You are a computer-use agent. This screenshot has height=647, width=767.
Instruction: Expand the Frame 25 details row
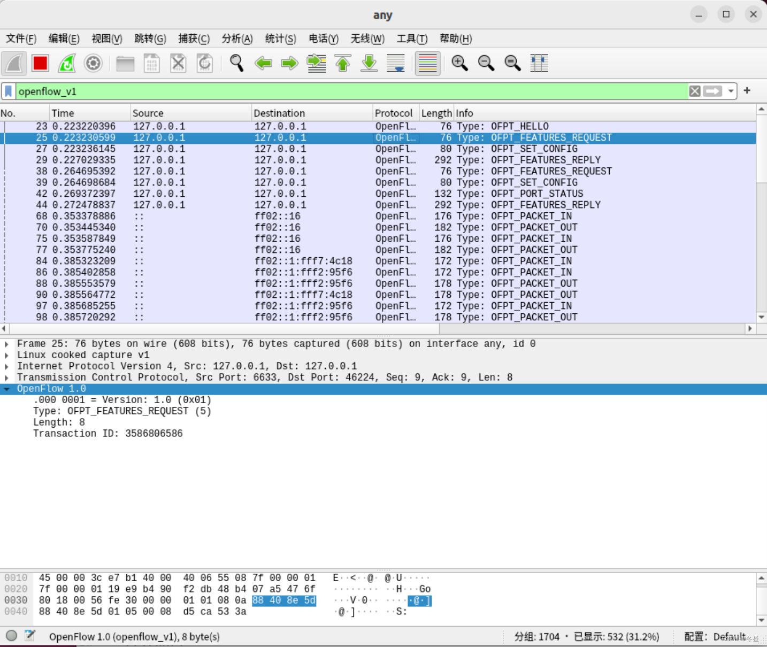click(x=6, y=344)
